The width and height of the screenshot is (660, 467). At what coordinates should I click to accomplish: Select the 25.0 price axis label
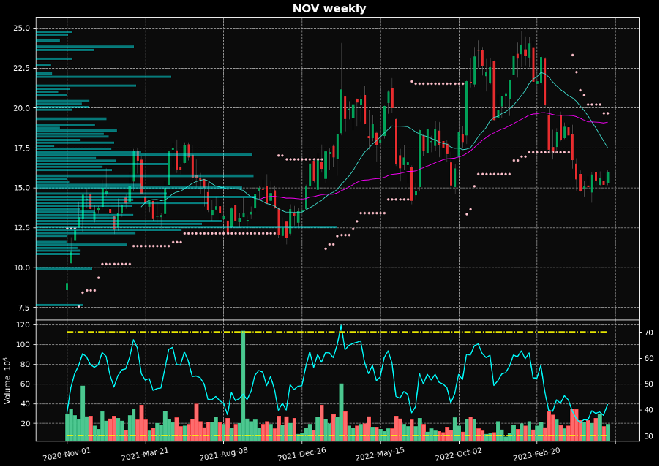tap(21, 29)
